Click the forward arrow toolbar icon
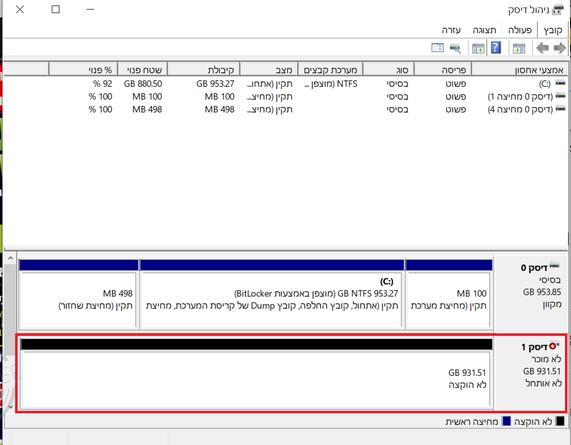 click(x=559, y=48)
